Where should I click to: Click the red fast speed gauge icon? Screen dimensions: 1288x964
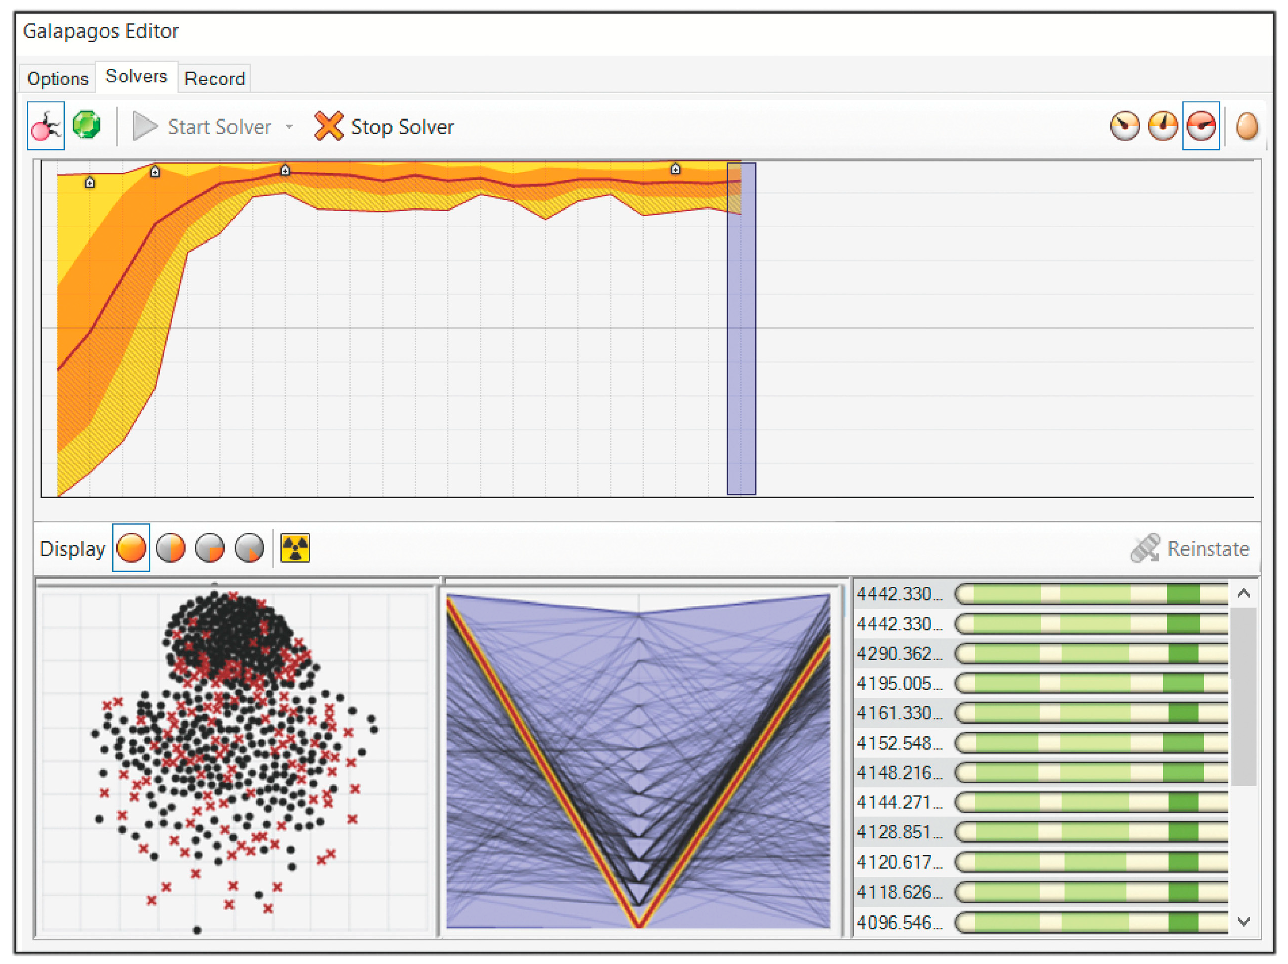1201,126
